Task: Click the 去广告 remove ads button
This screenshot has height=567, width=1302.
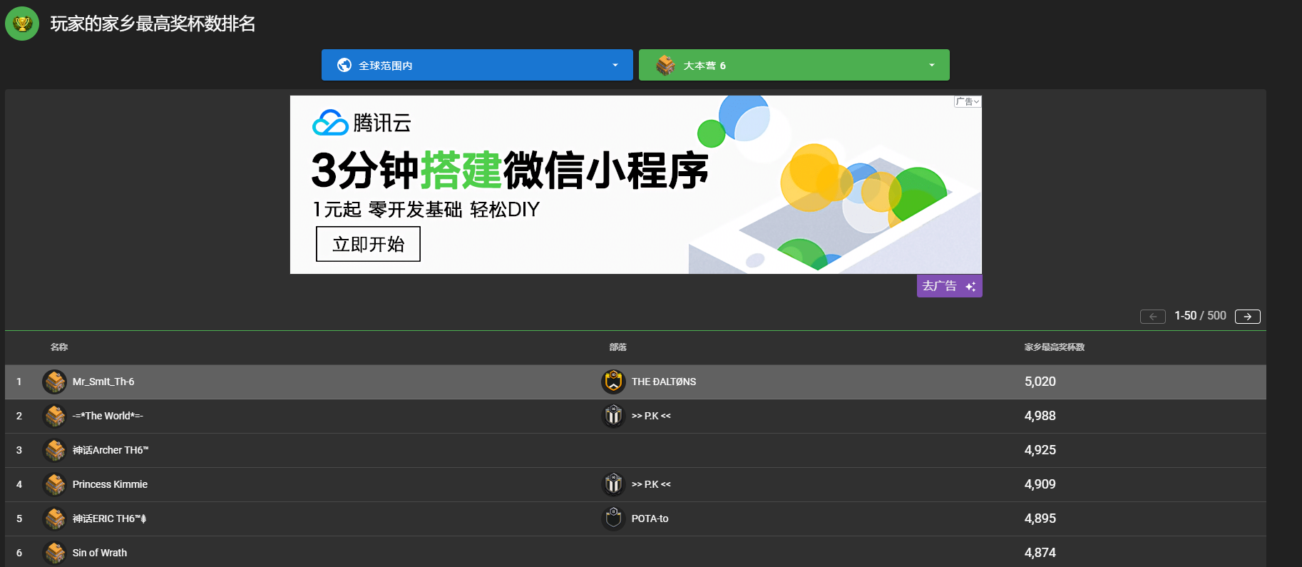Action: tap(949, 286)
